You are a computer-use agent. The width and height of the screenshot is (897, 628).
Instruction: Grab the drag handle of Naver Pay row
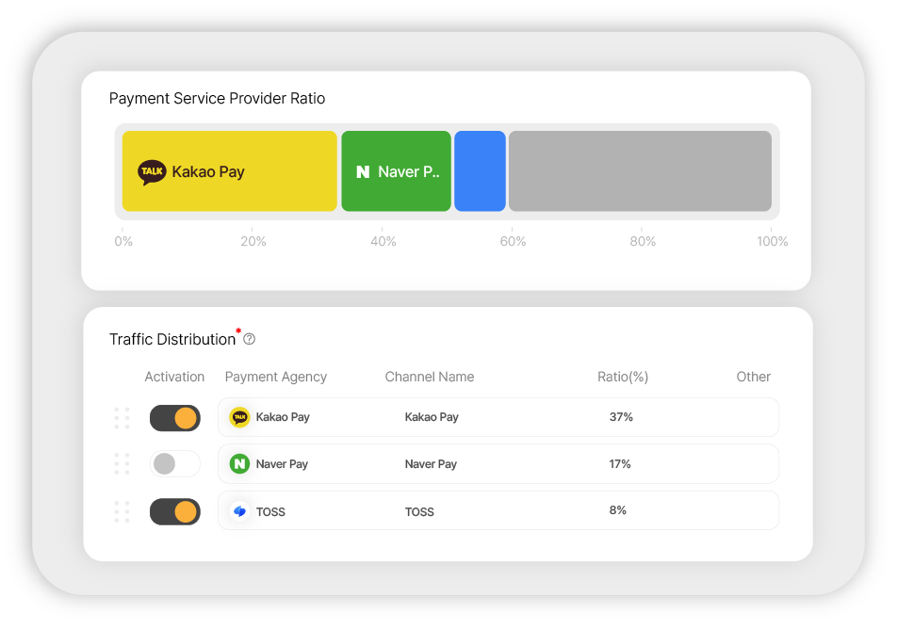[122, 463]
